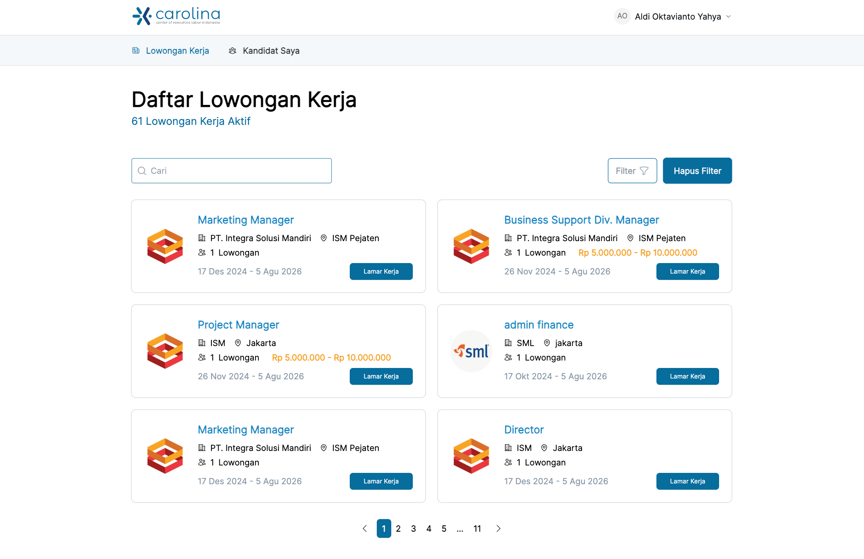Click the Aldi Oktavianto Yahya user name

point(678,16)
